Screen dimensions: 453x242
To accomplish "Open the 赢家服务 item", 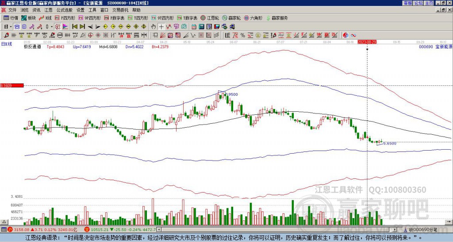I will [277, 18].
